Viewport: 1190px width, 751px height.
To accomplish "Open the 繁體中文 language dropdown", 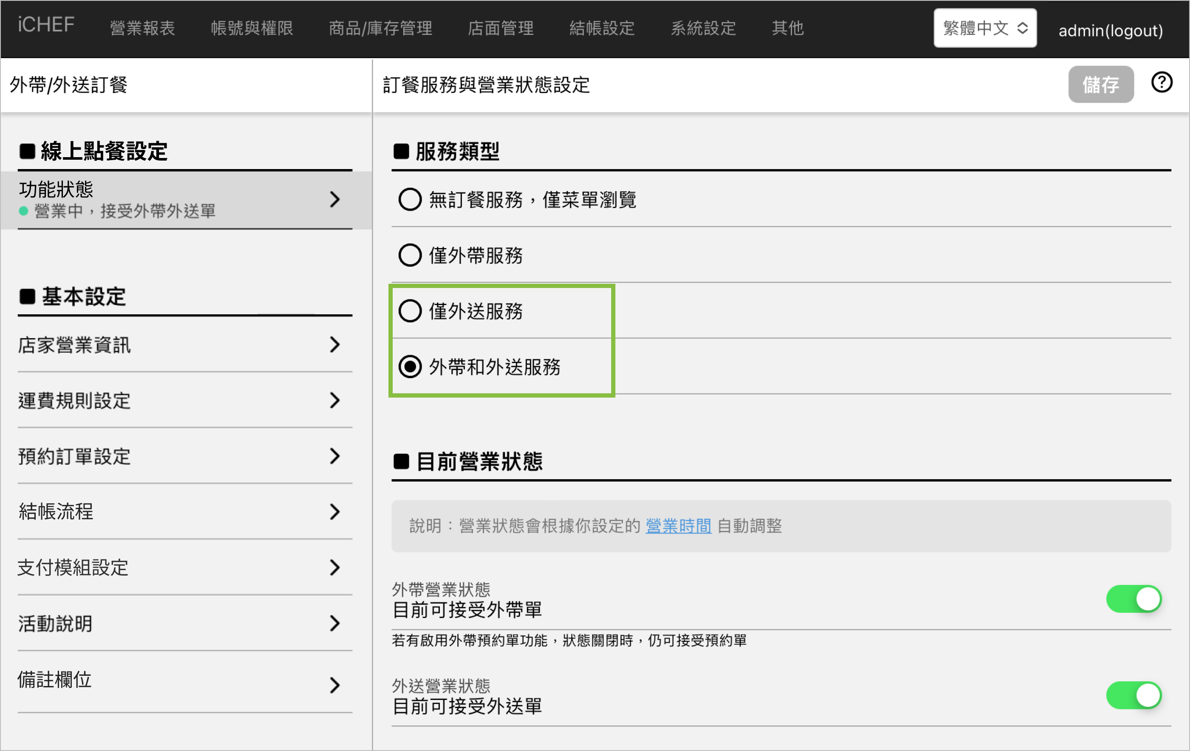I will pos(984,28).
